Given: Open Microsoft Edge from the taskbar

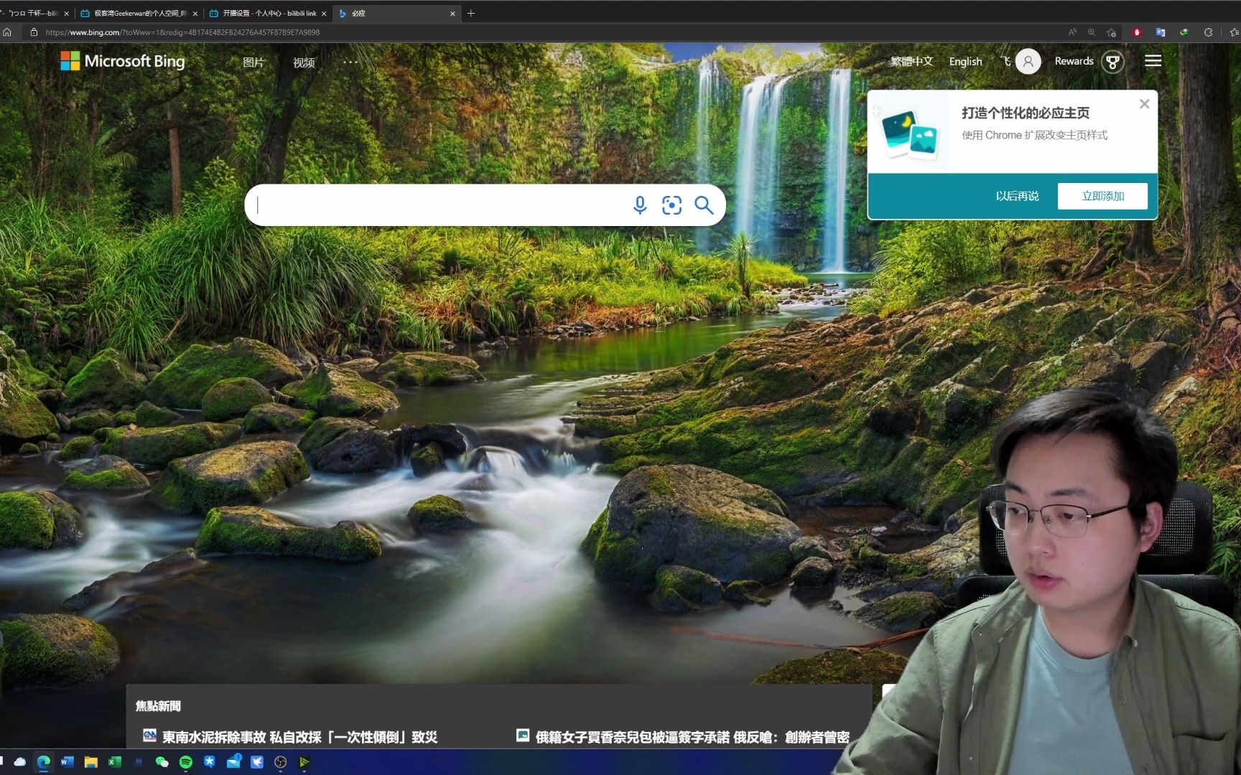Looking at the screenshot, I should point(43,762).
